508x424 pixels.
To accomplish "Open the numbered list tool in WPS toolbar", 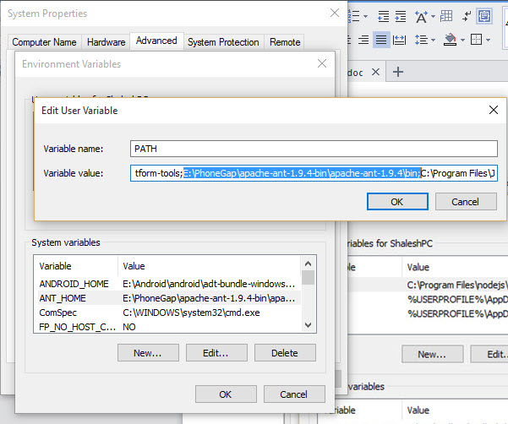I will (355, 16).
